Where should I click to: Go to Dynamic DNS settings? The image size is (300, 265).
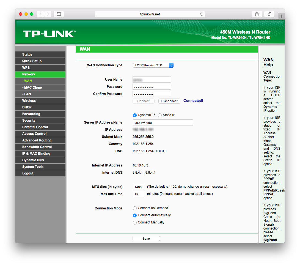[x=32, y=160]
